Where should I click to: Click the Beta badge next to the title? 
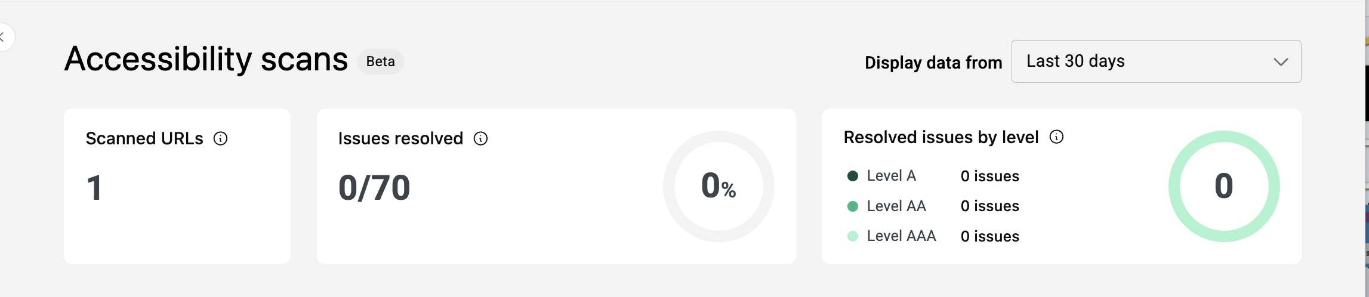pos(380,62)
